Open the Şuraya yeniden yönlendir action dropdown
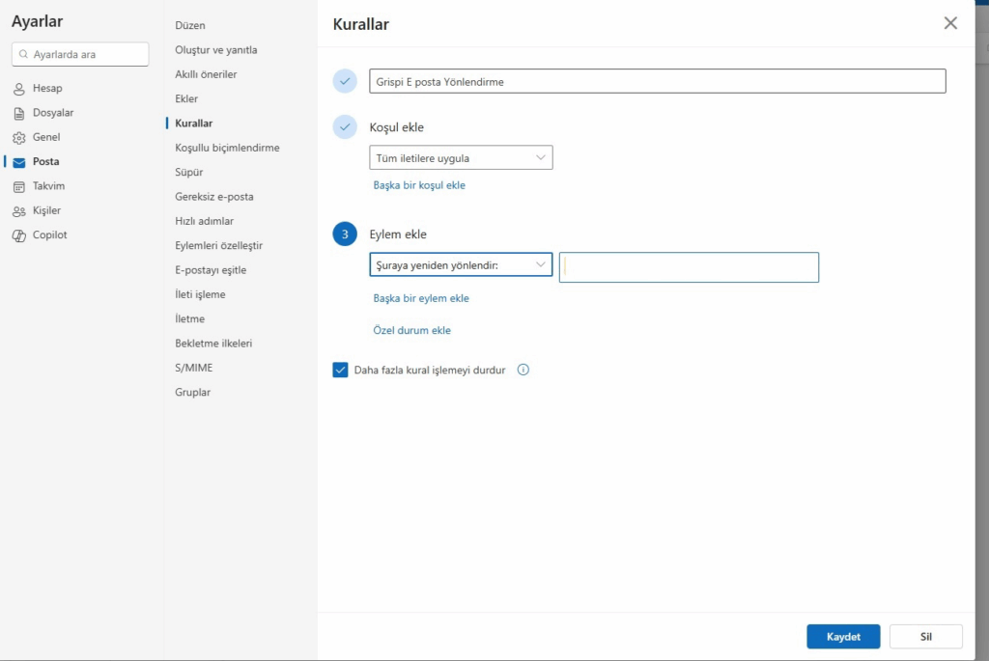989x661 pixels. (461, 264)
